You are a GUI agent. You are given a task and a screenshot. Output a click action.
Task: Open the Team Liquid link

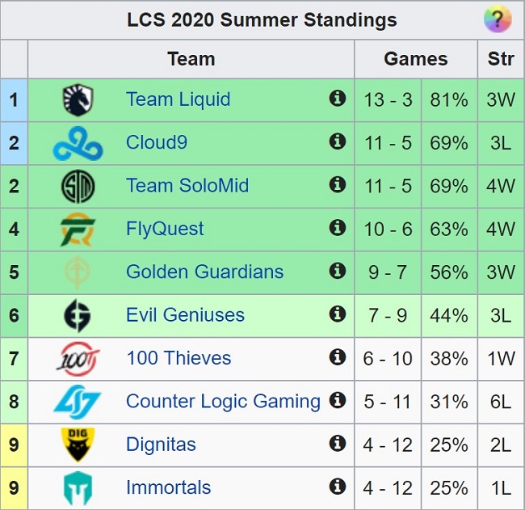(x=178, y=99)
